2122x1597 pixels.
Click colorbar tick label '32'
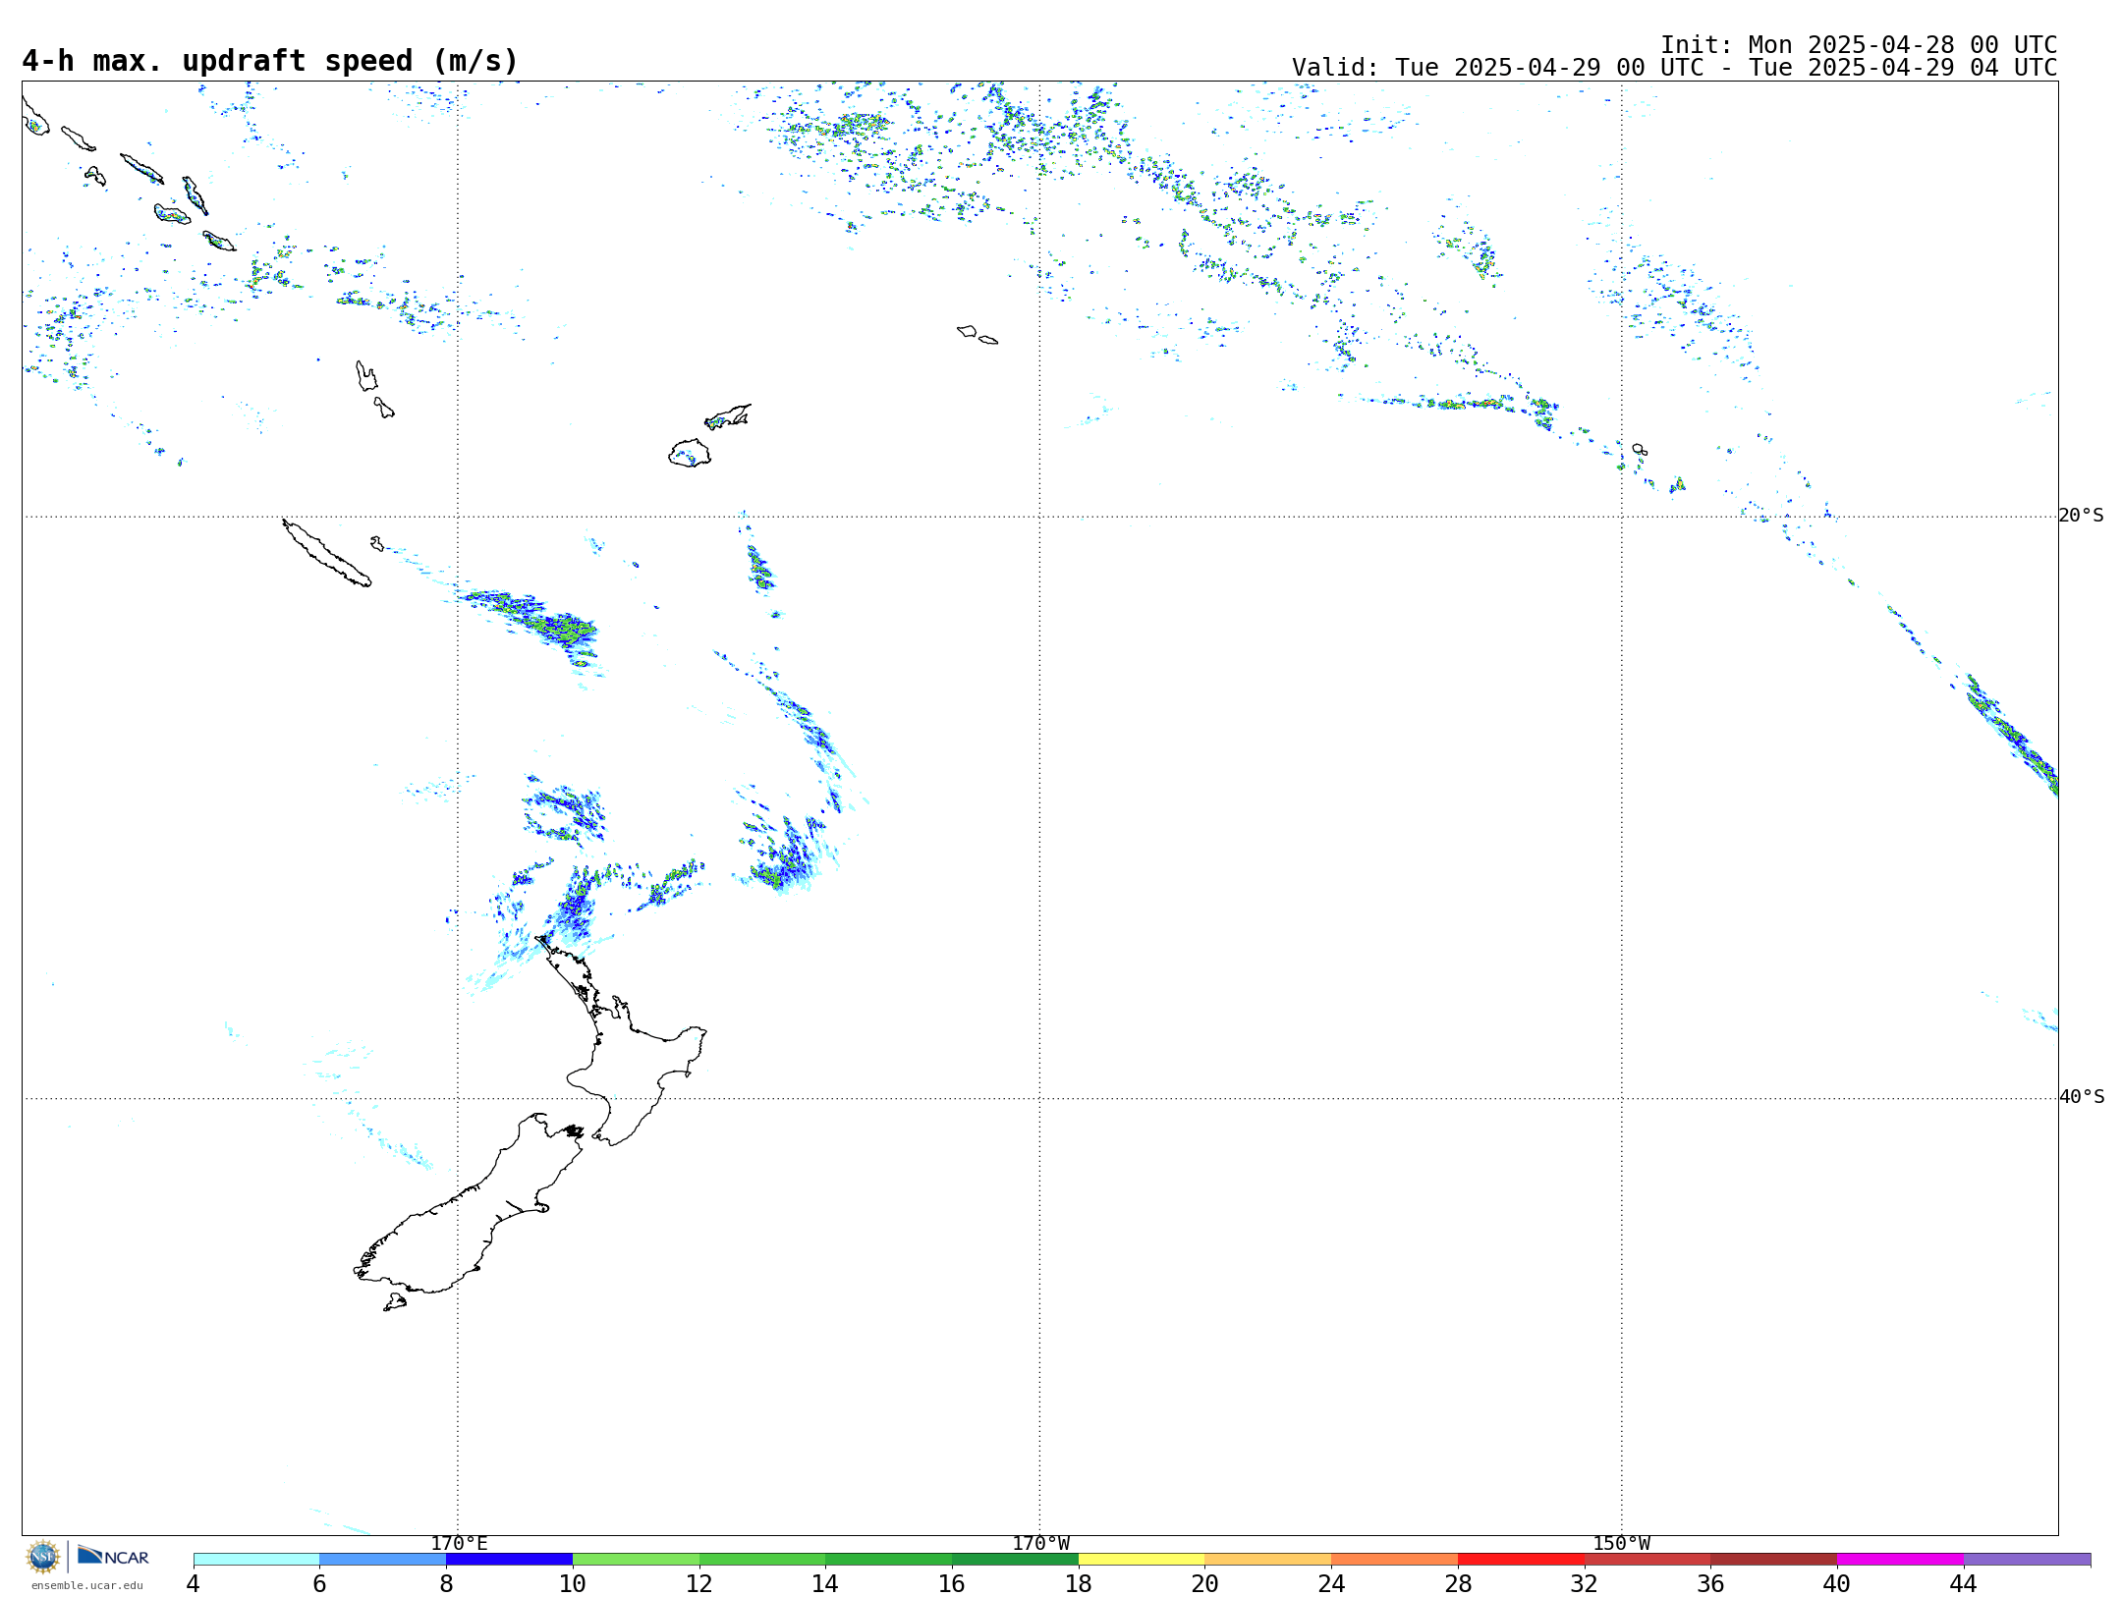[x=1584, y=1584]
